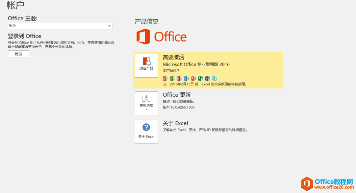The image size is (356, 193).
Task: Open the Office theme dropdown
Action: (x=60, y=26)
